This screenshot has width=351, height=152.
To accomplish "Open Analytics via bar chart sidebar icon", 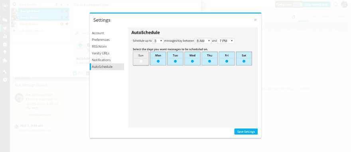I will [x=5, y=36].
